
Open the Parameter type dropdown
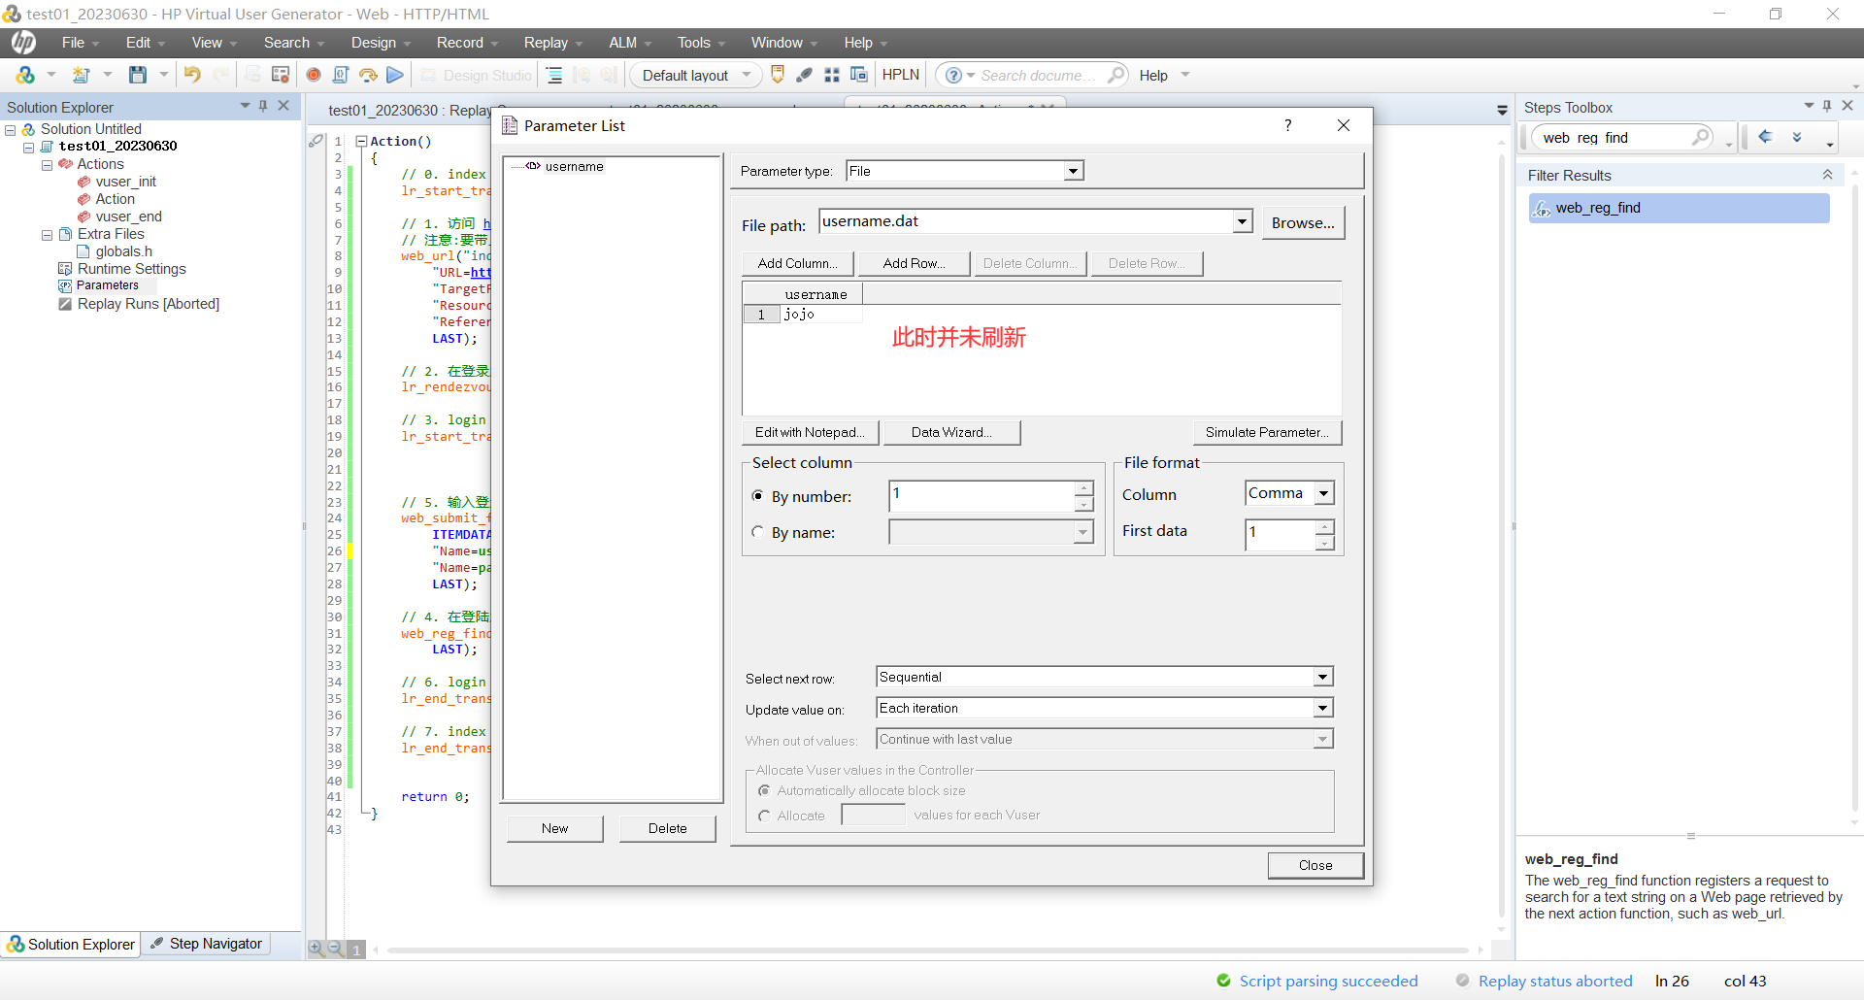tap(1073, 171)
